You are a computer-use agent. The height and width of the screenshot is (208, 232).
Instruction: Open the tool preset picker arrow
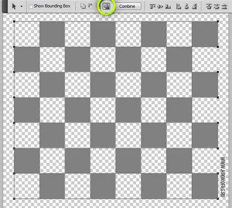[21, 6]
